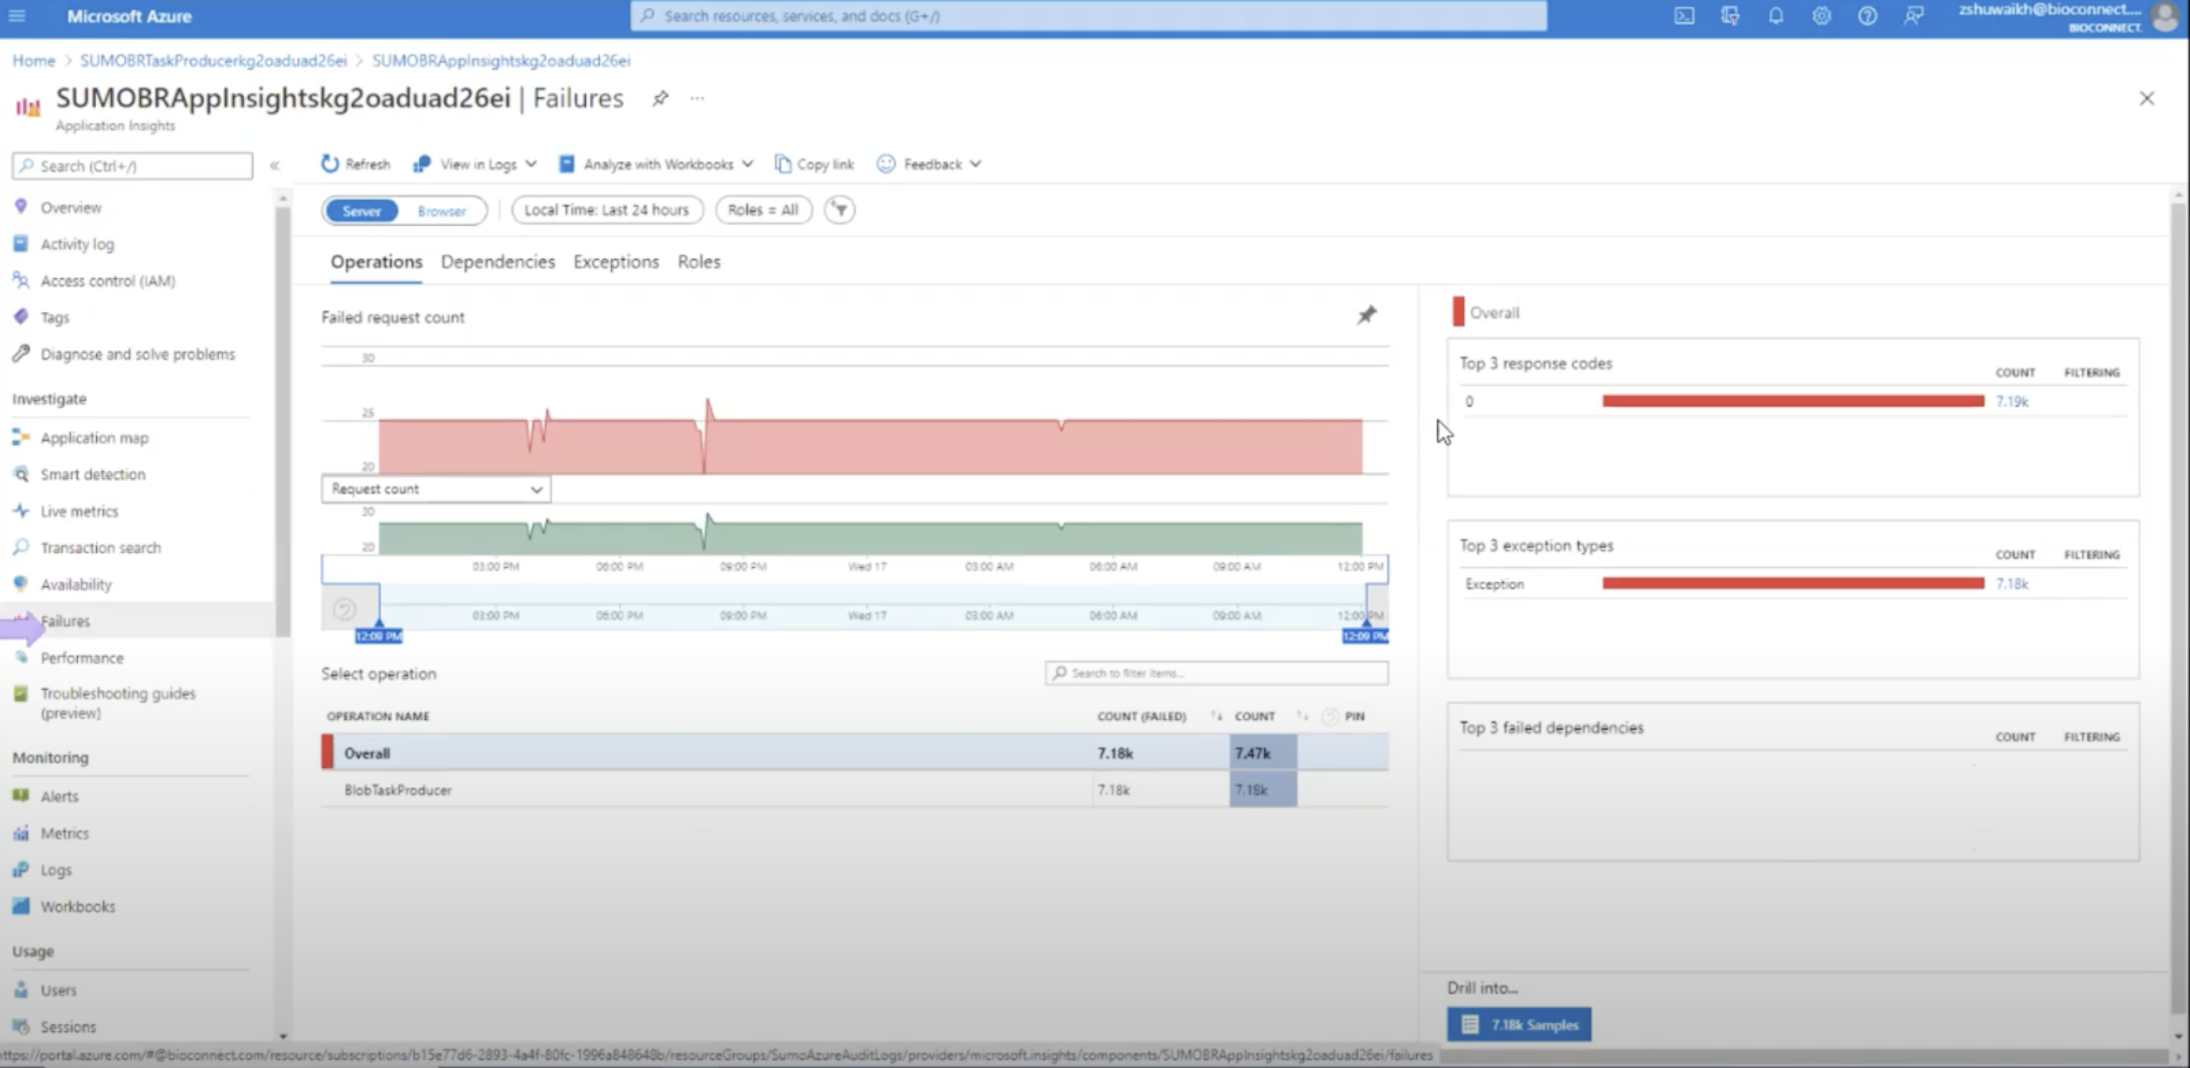Viewport: 2190px width, 1068px height.
Task: Pin the Failed request count chart
Action: [x=1365, y=316]
